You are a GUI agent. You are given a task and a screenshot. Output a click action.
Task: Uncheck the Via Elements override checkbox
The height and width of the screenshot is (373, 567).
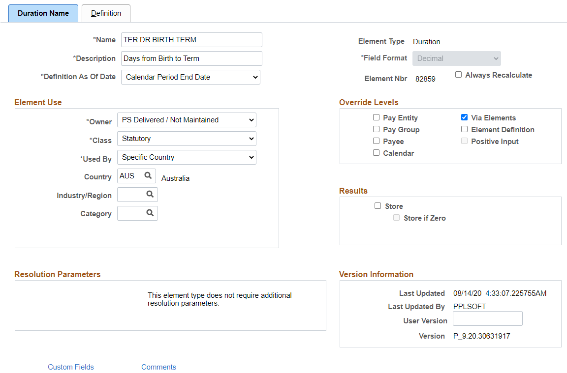tap(464, 117)
